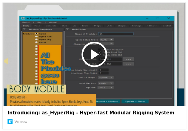Screen dimensions: 188x131
Task: Click the Vimeo source label
Action: 21,122
